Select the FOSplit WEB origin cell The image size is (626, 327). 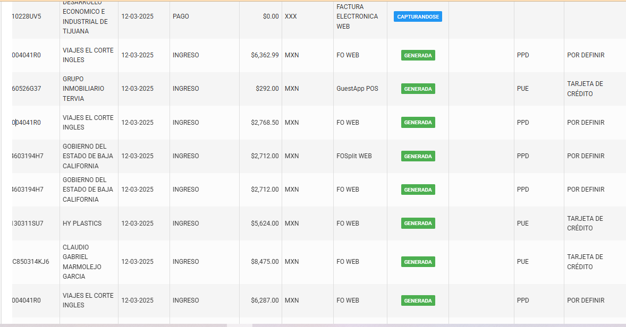354,156
